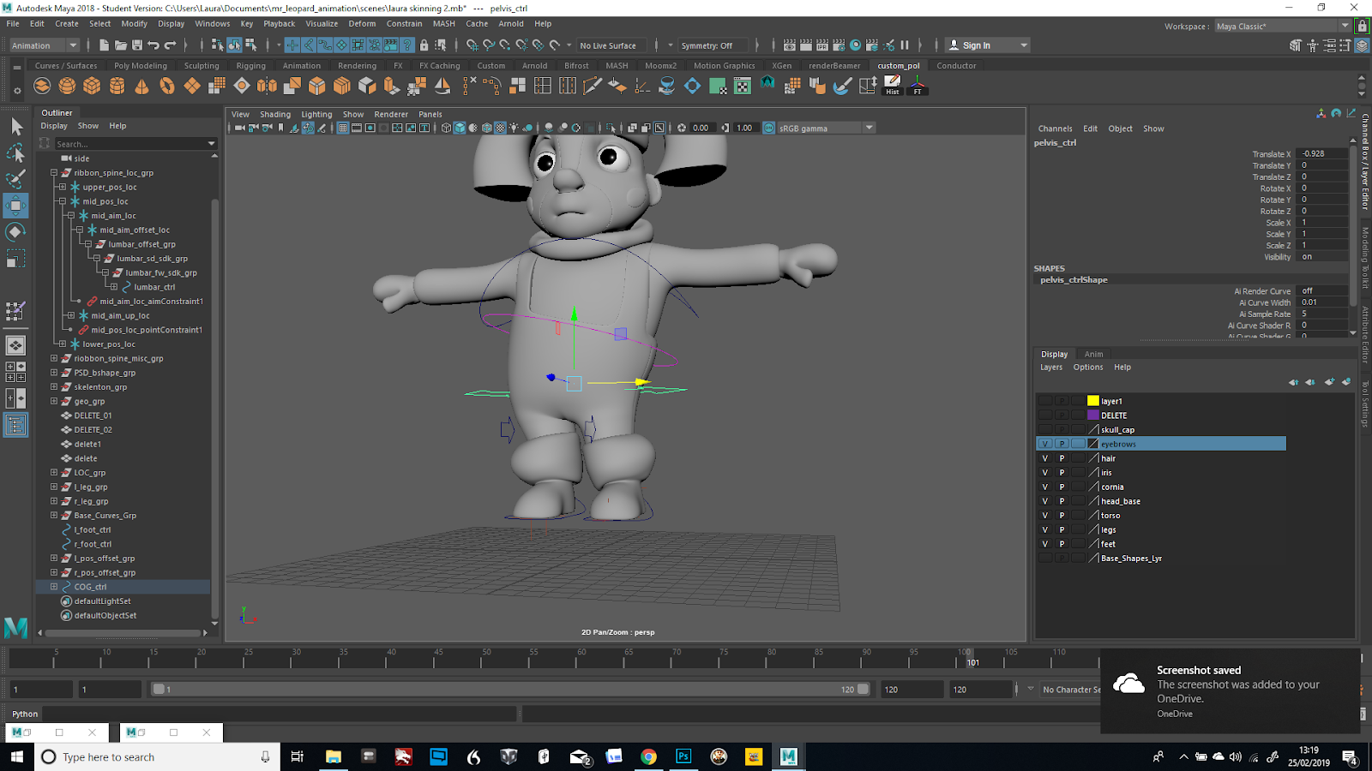1372x771 pixels.
Task: Open Photoshop from the taskbar
Action: tap(683, 756)
